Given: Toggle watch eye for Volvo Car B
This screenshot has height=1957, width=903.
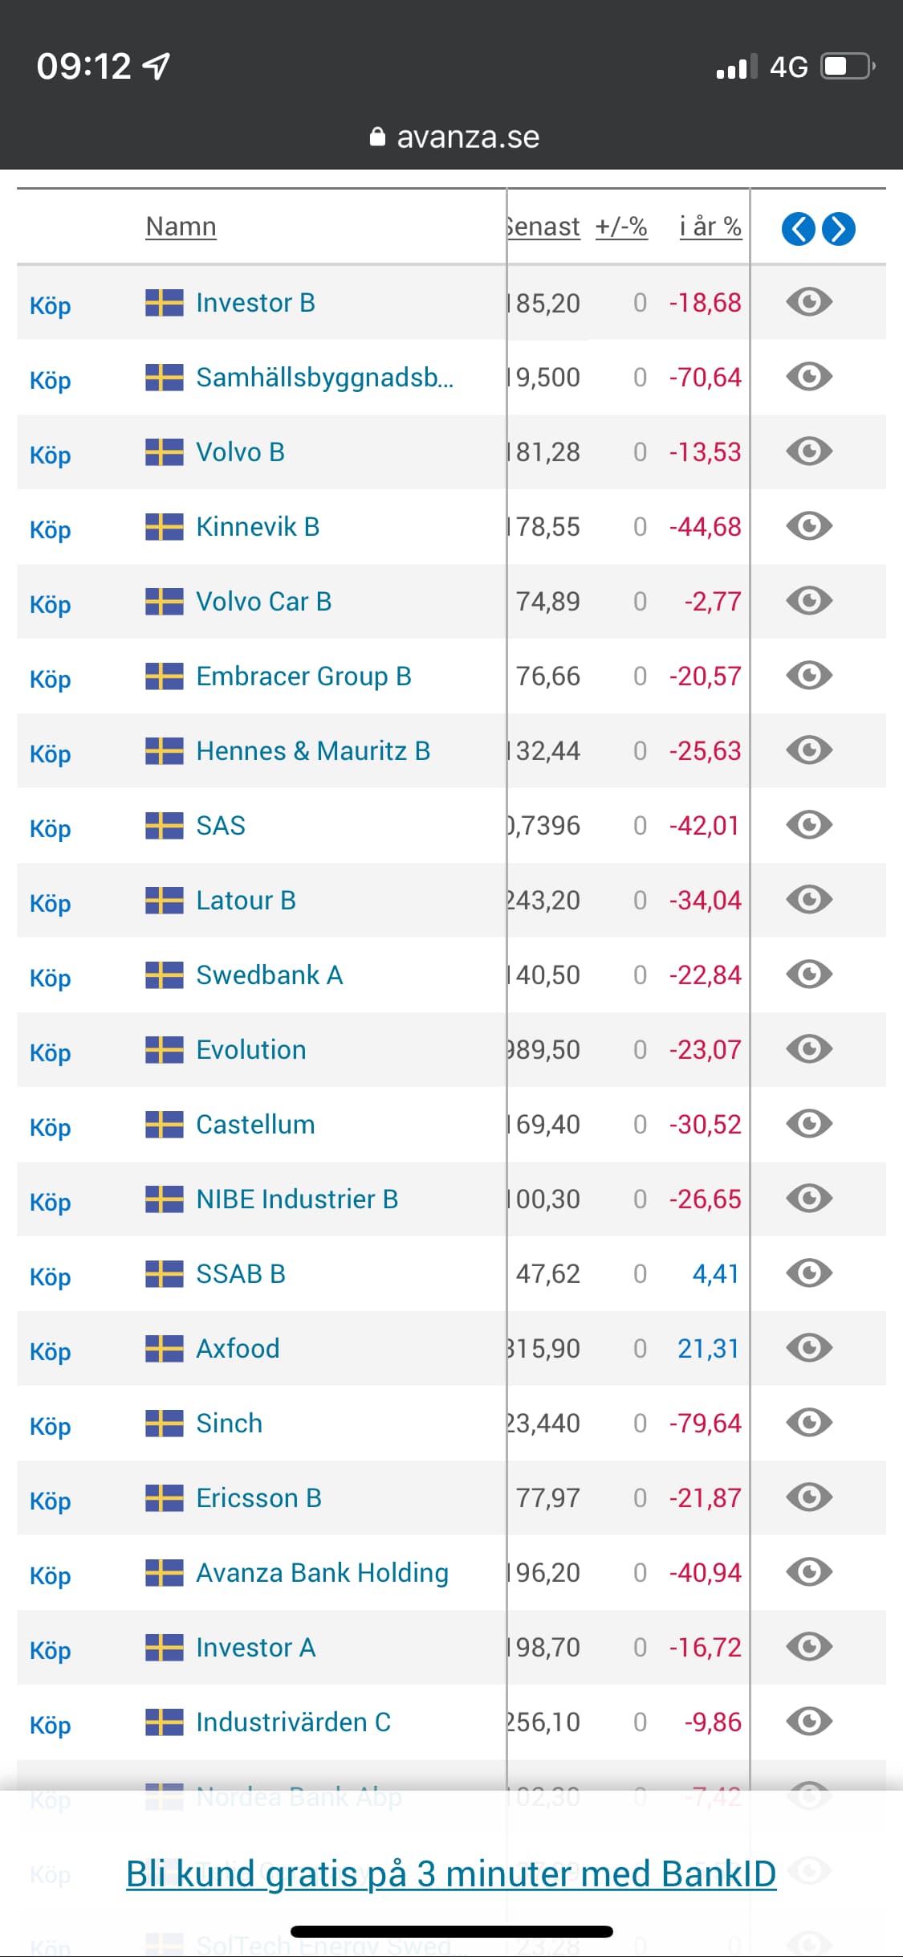Looking at the screenshot, I should coord(809,601).
